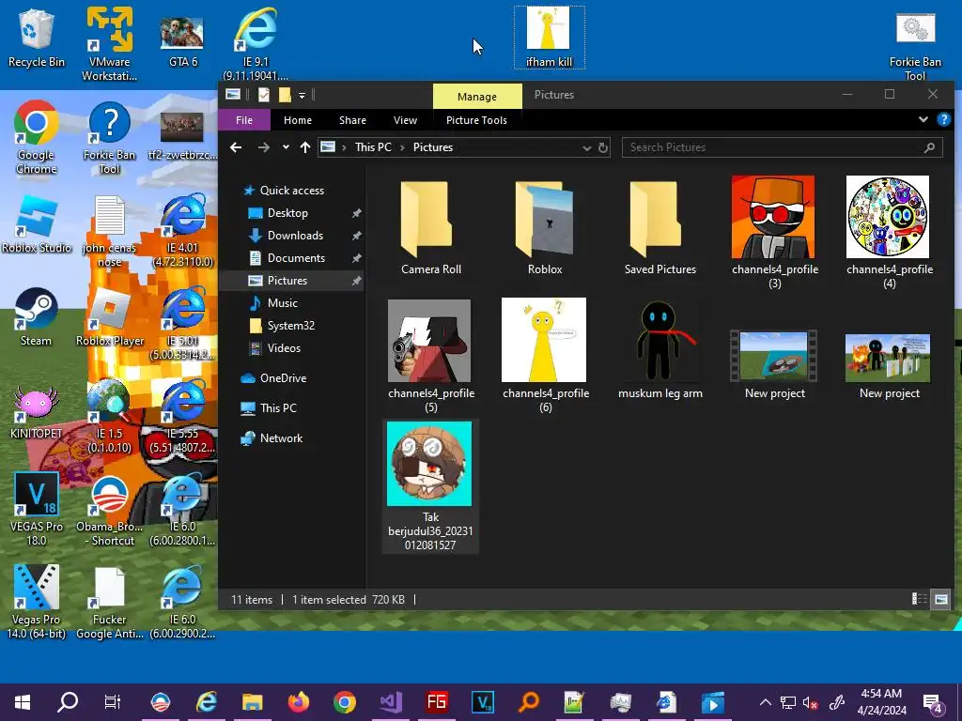Click the muted volume tray icon

point(811,702)
